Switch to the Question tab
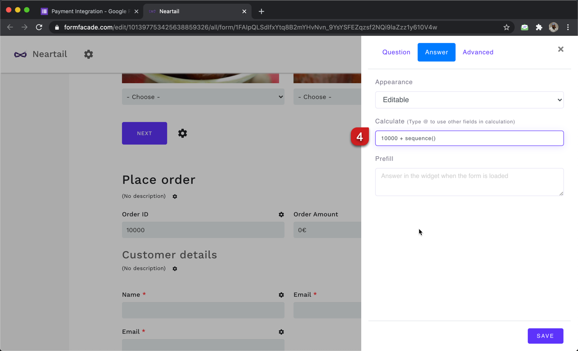The height and width of the screenshot is (351, 578). coord(396,52)
